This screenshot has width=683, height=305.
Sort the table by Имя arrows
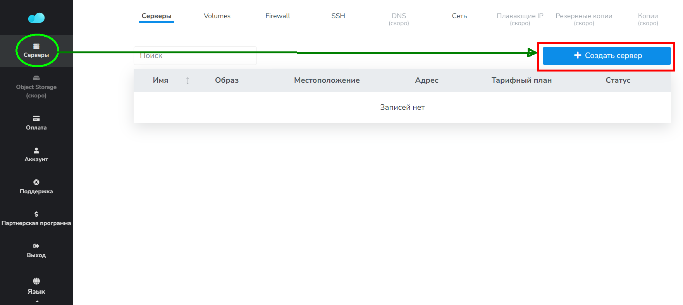188,80
